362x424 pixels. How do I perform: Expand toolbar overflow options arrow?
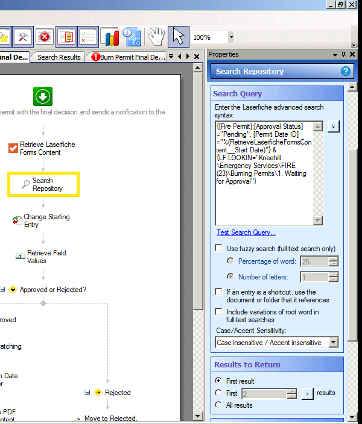pos(354,45)
